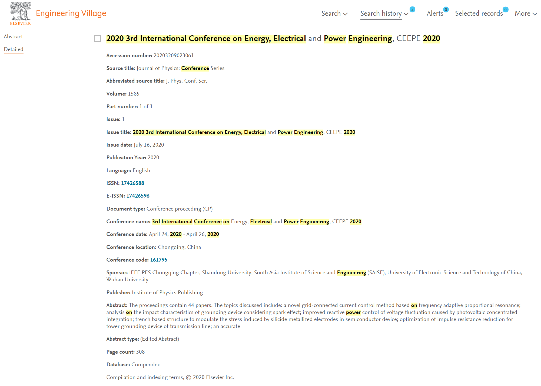Click the source title Journal of Physics text
The image size is (541, 386).
click(181, 68)
